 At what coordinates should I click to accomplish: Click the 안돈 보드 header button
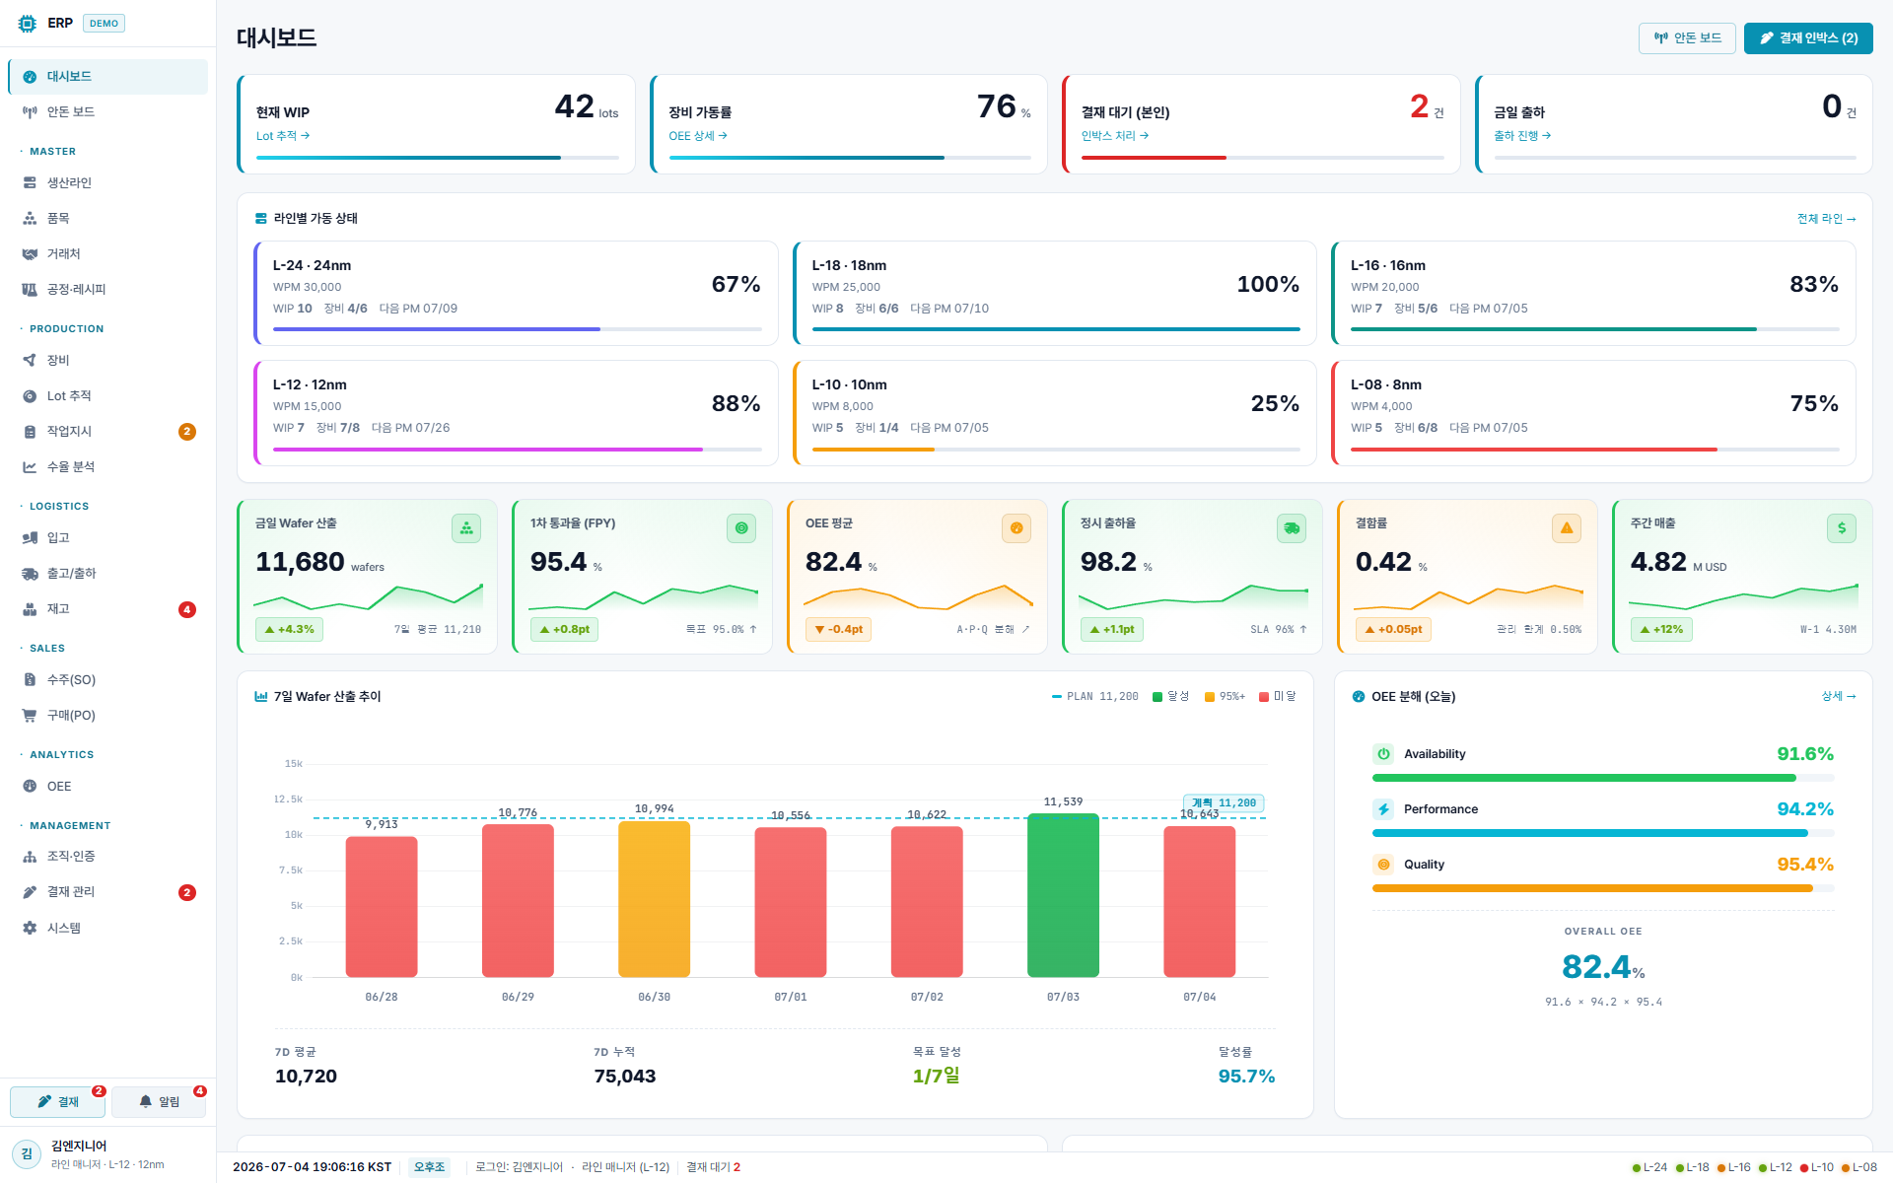[x=1687, y=38]
